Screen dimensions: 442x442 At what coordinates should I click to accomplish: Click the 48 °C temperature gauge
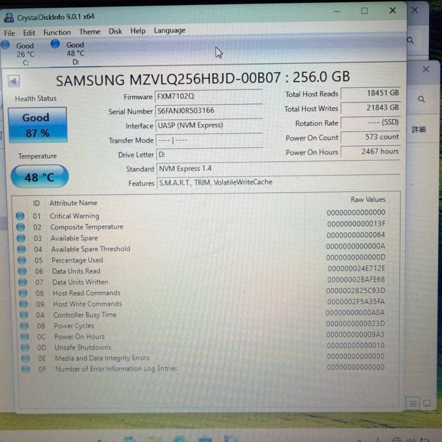click(39, 176)
